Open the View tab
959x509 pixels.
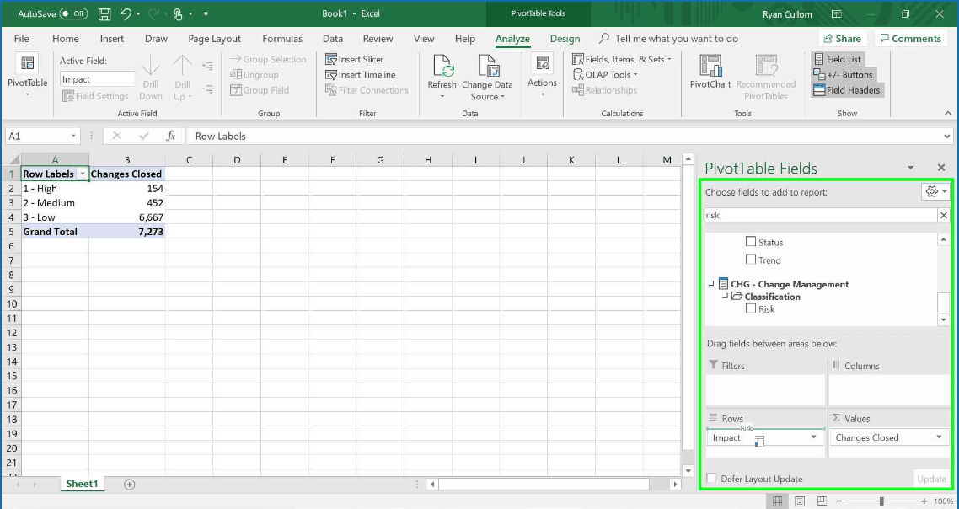tap(424, 39)
